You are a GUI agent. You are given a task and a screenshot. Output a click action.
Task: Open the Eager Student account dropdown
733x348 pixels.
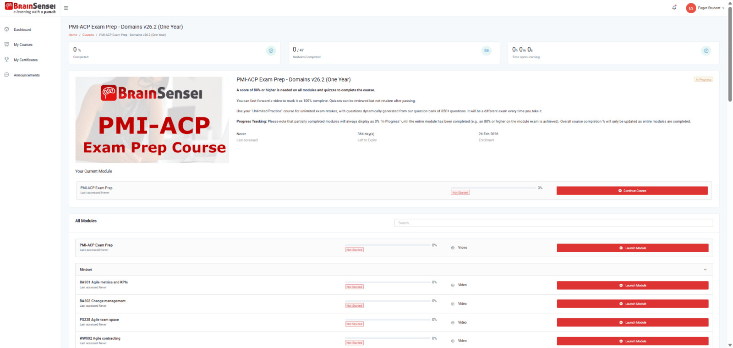click(x=711, y=8)
